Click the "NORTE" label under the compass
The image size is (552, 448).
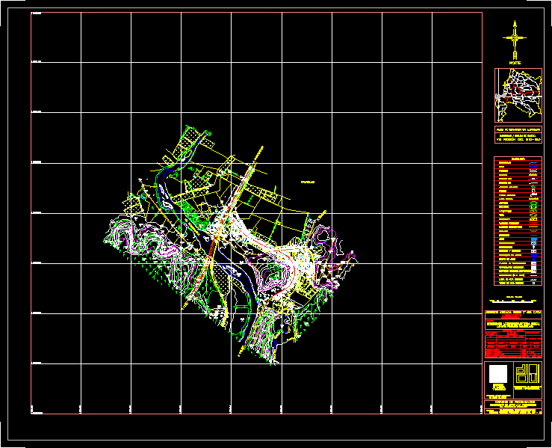(x=515, y=63)
